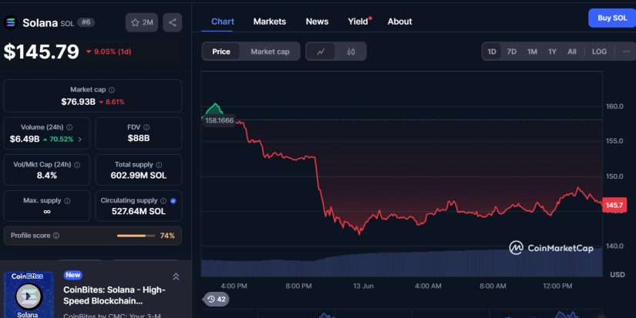Expand Volume (24h) details arrow
Viewport: 636px width, 318px height.
coord(80,139)
